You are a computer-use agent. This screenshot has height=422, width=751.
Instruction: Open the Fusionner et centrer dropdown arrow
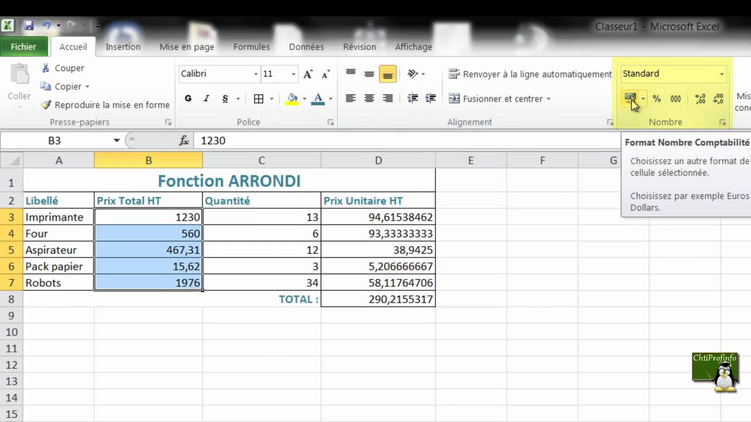coord(549,99)
